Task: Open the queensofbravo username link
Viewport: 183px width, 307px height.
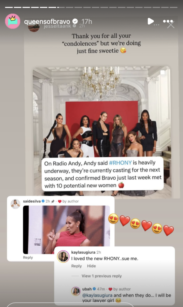Action: (x=47, y=22)
